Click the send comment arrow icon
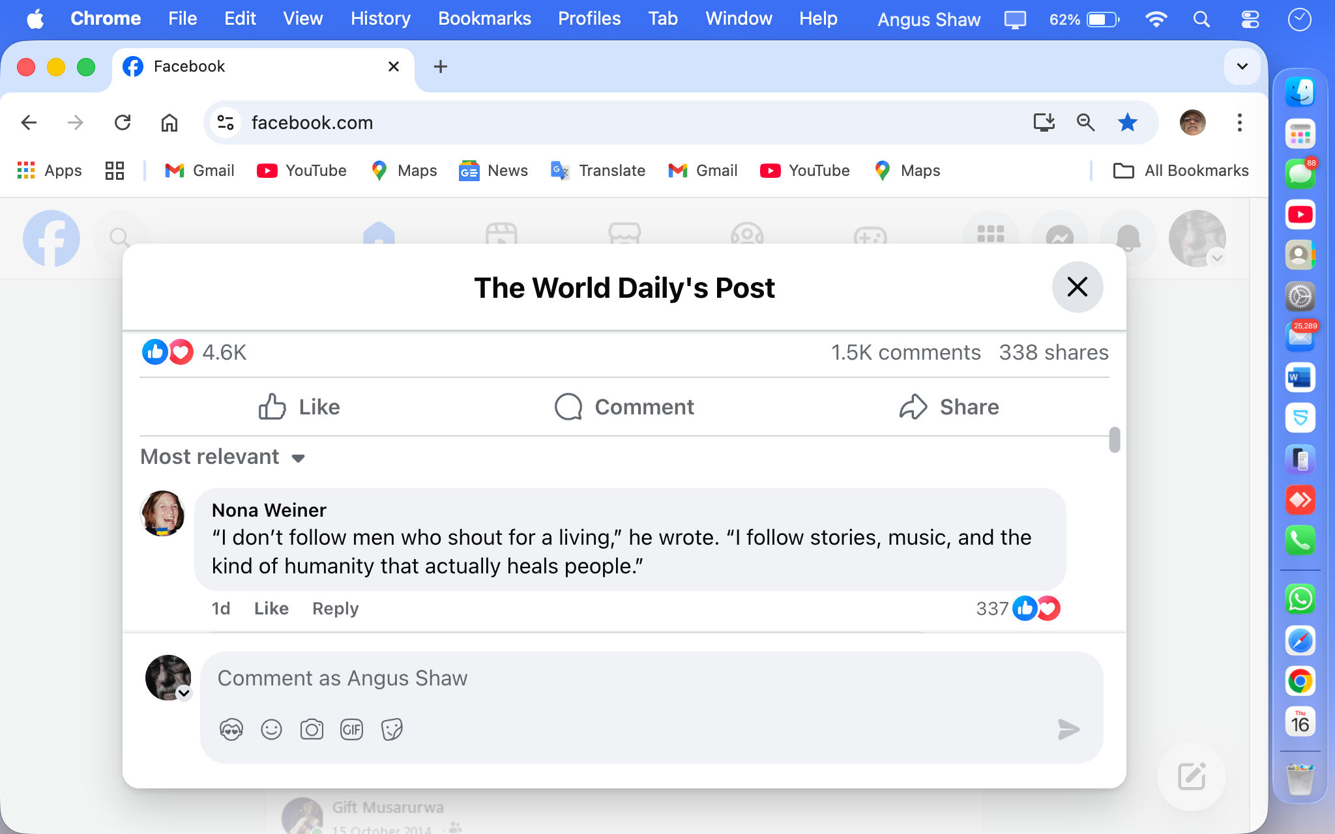1335x834 pixels. pos(1068,729)
